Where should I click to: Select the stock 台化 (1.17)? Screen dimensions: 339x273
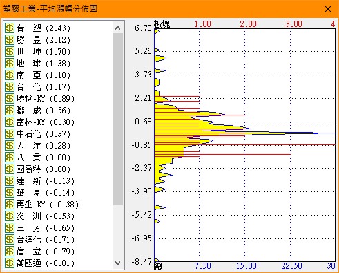(x=43, y=87)
